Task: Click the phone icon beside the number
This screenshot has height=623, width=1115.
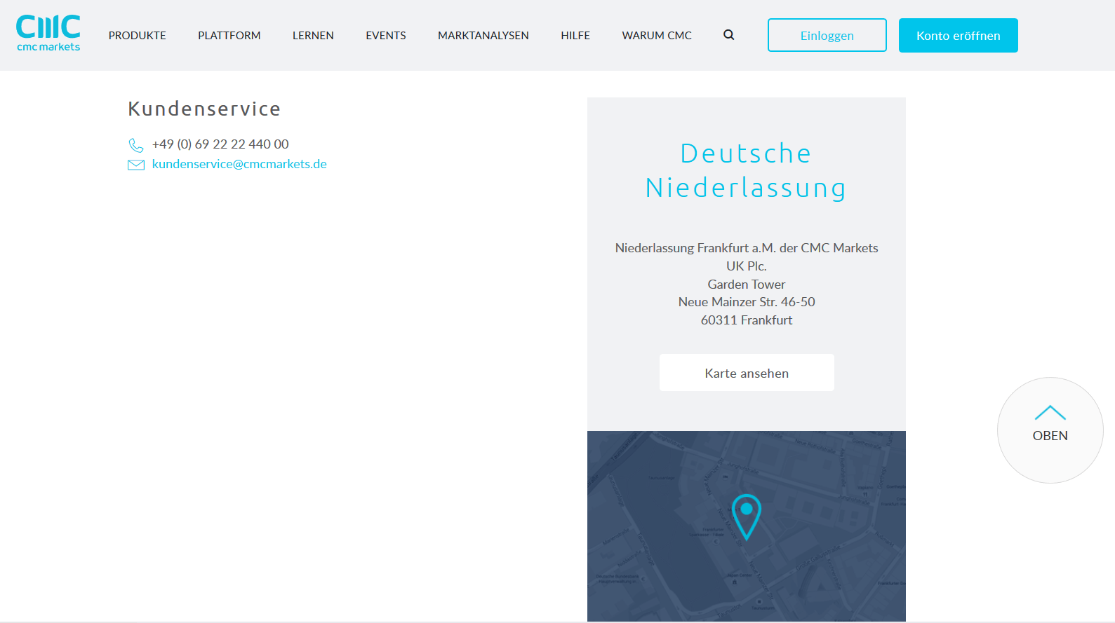Action: click(x=136, y=145)
